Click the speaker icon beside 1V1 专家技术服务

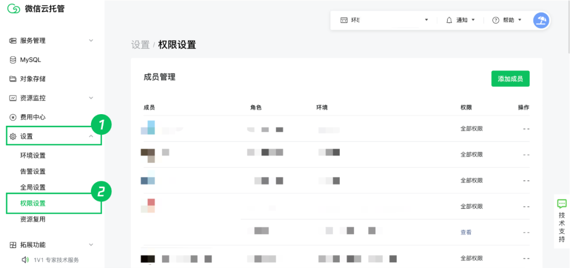point(25,260)
